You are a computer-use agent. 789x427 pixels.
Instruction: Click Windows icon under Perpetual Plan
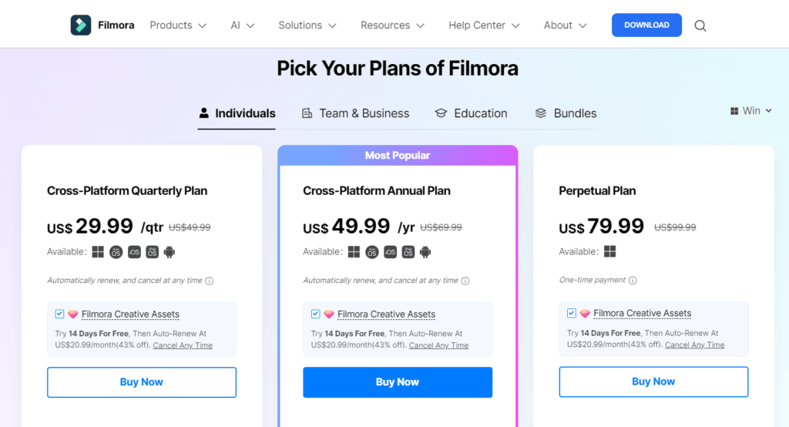pyautogui.click(x=610, y=251)
